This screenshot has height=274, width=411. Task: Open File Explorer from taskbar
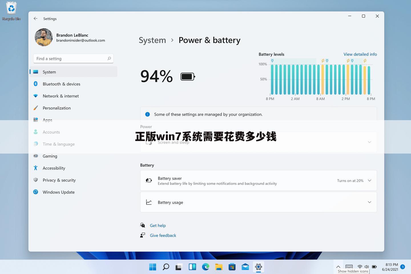(x=219, y=267)
